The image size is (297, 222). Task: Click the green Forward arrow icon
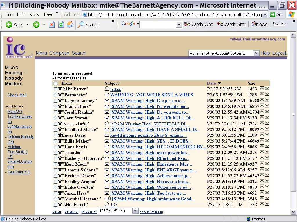(x=36, y=25)
